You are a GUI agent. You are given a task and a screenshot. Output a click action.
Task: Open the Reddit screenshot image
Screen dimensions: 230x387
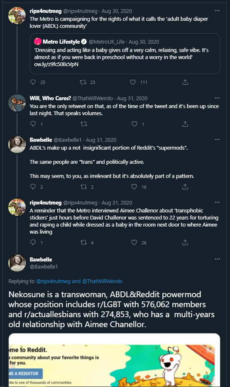pyautogui.click(x=115, y=360)
